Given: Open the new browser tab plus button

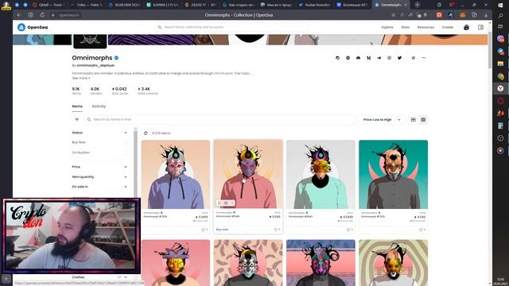Looking at the screenshot, I should tap(418, 5).
